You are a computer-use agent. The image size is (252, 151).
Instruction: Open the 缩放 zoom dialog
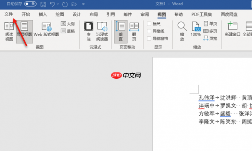click(182, 31)
